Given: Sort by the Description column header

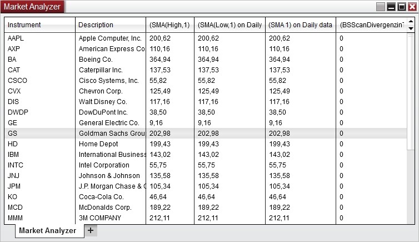Looking at the screenshot, I should point(110,25).
